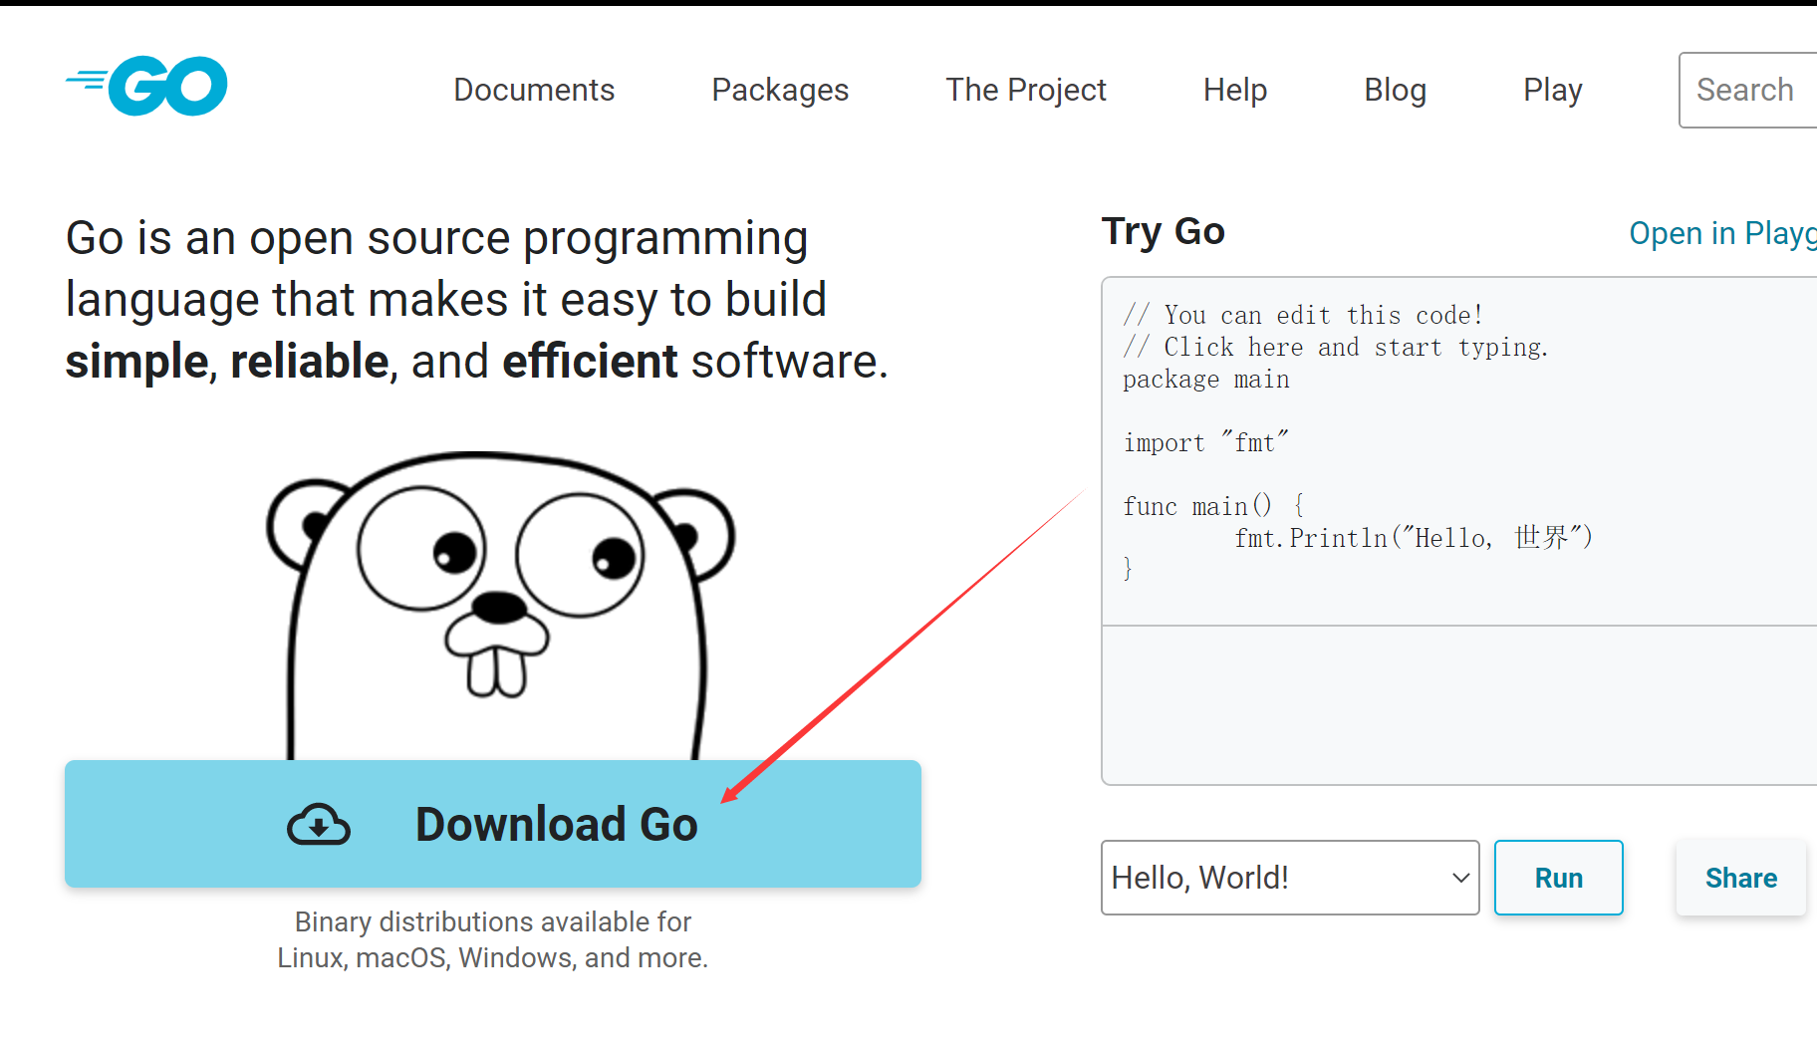The image size is (1817, 1044).
Task: Click the Download Go button
Action: [x=493, y=824]
